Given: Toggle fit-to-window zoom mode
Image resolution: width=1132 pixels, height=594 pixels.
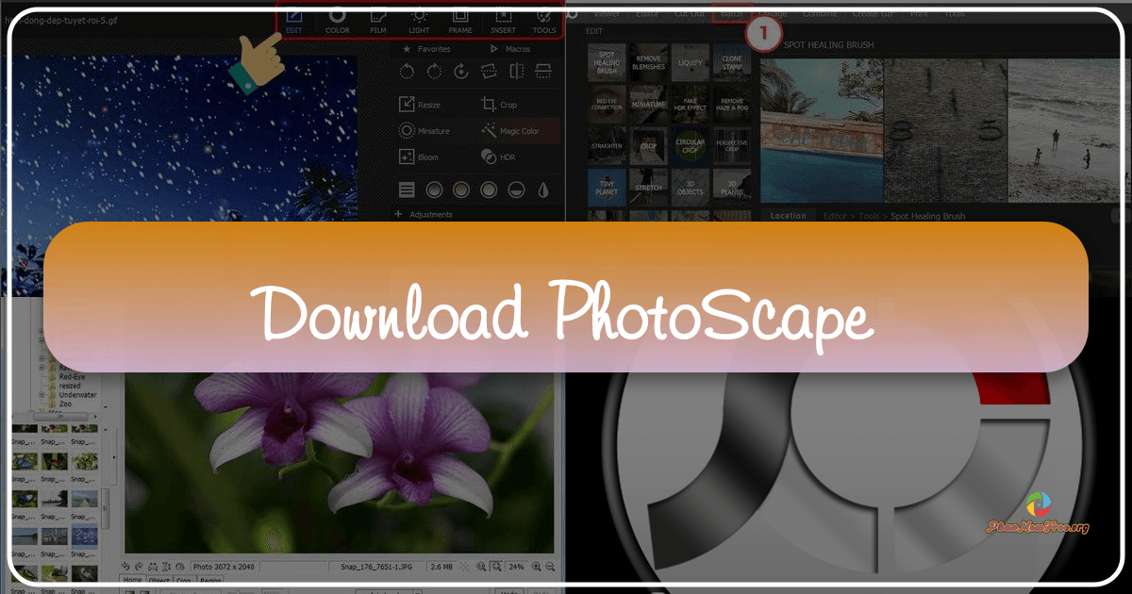Looking at the screenshot, I should [495, 568].
